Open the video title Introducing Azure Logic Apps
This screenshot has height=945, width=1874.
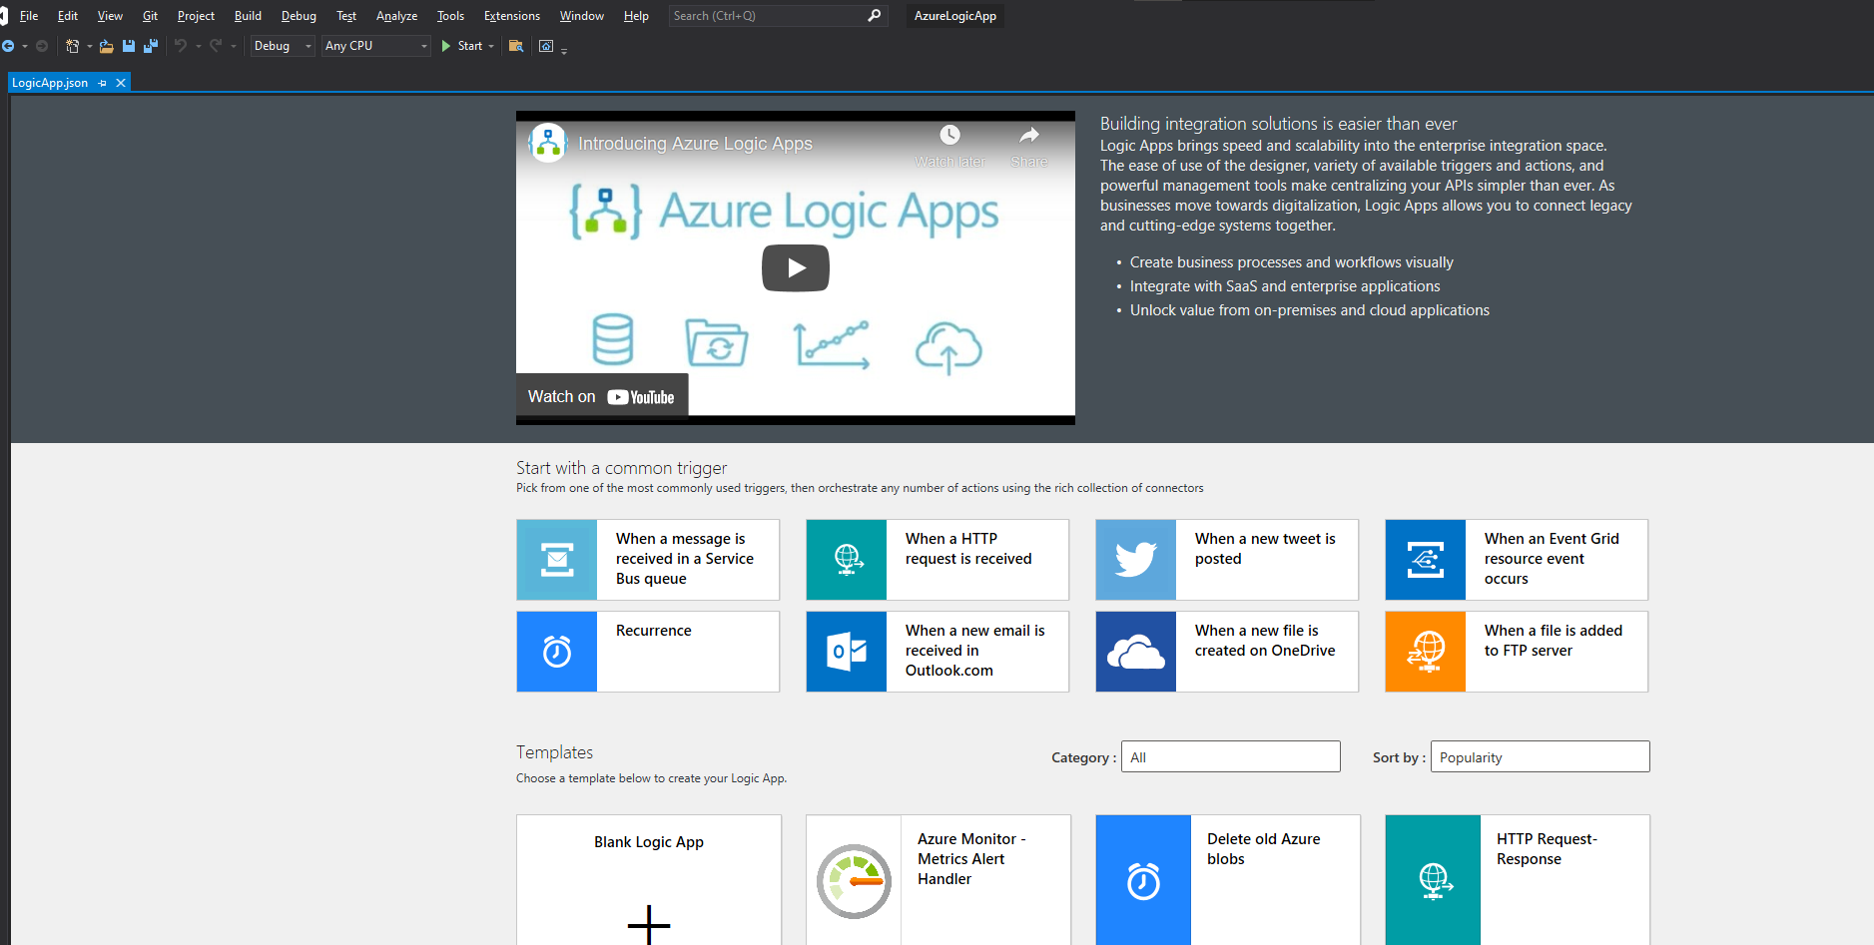[695, 144]
